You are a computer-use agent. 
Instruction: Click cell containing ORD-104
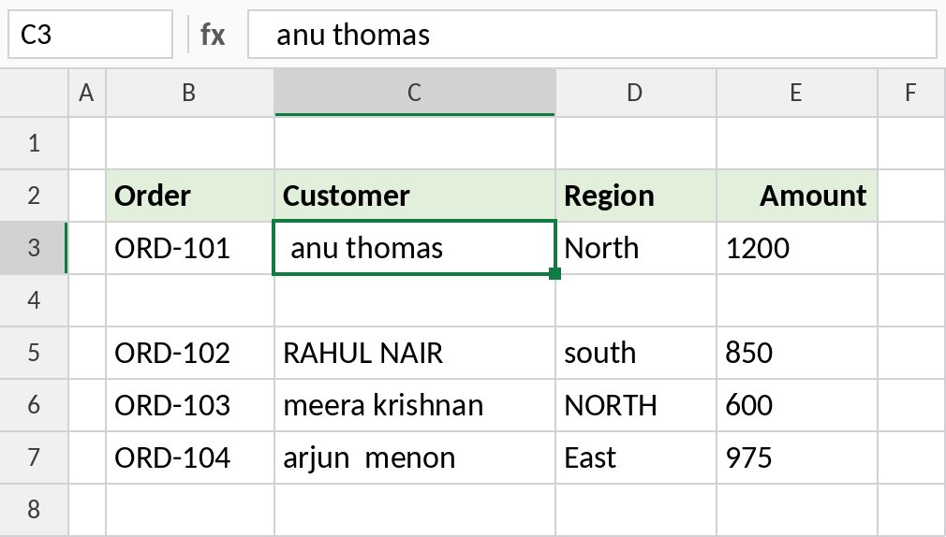190,458
